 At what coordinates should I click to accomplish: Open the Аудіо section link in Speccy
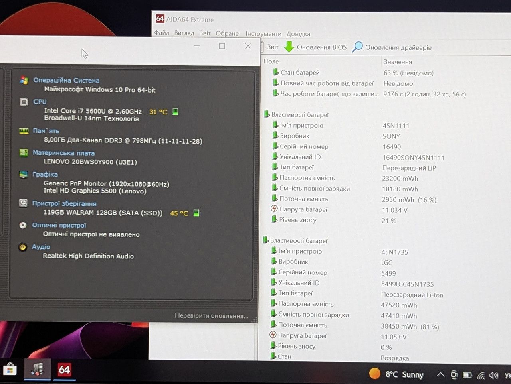click(x=41, y=247)
